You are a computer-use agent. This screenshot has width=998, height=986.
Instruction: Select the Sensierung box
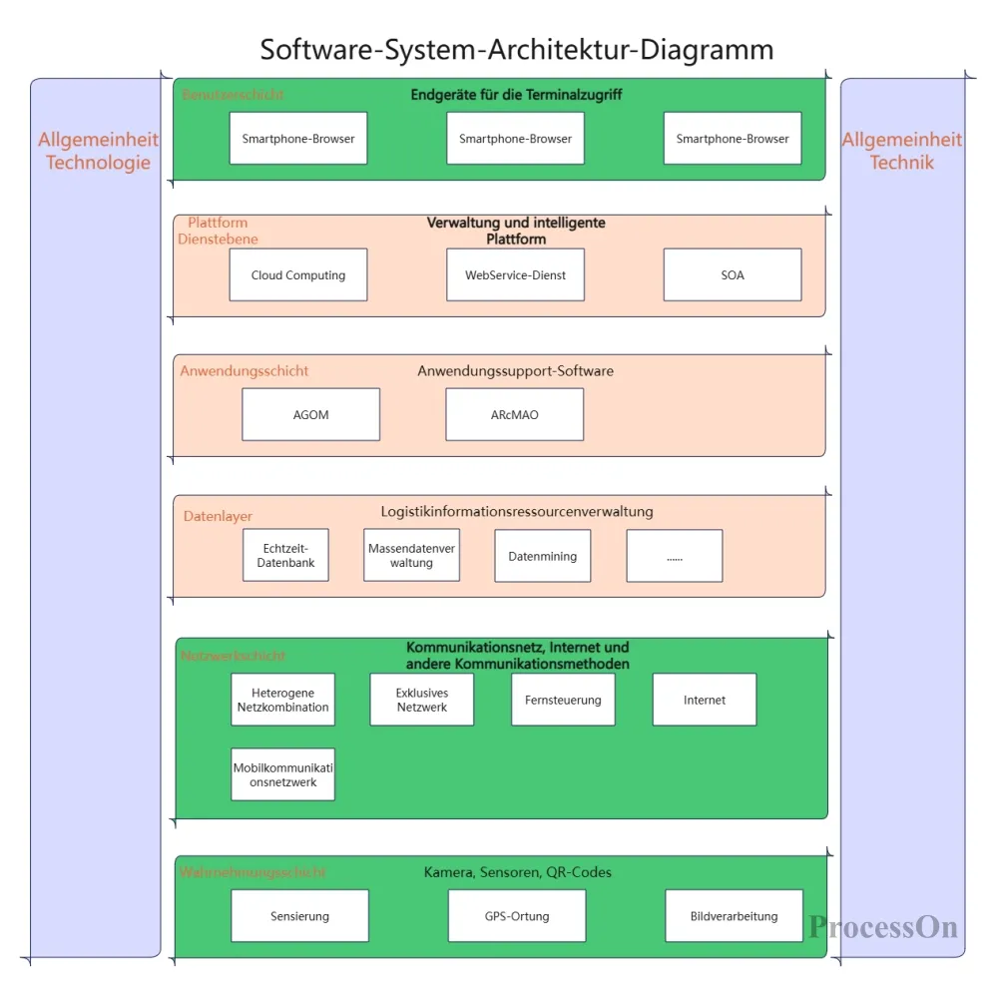(x=299, y=916)
